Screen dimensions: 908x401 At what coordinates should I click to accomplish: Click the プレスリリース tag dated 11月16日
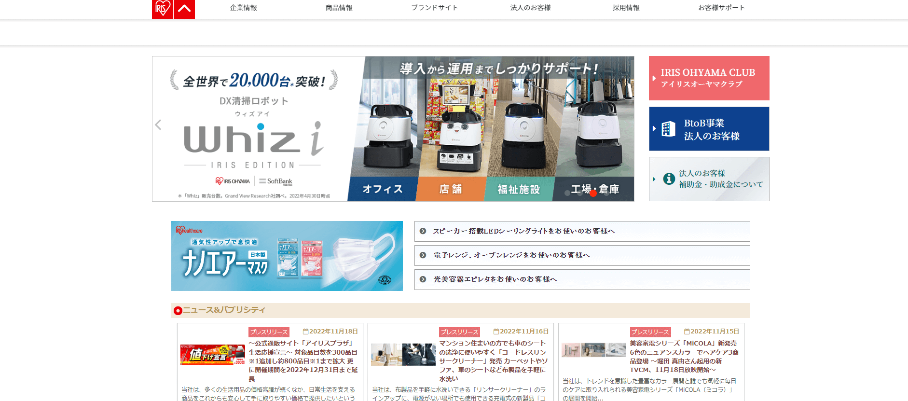pyautogui.click(x=459, y=332)
